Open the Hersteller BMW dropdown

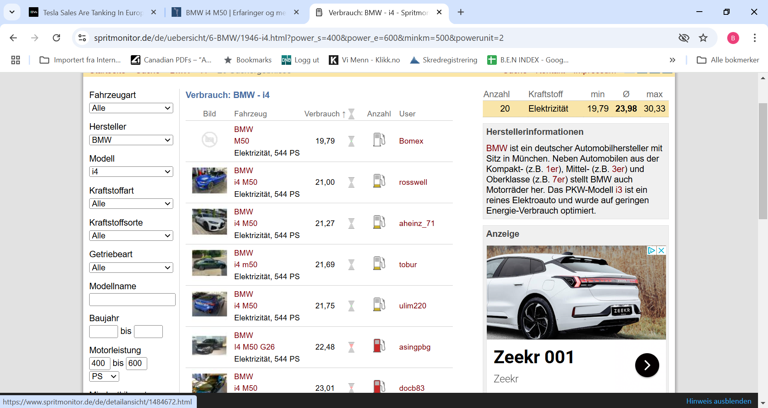coord(131,140)
